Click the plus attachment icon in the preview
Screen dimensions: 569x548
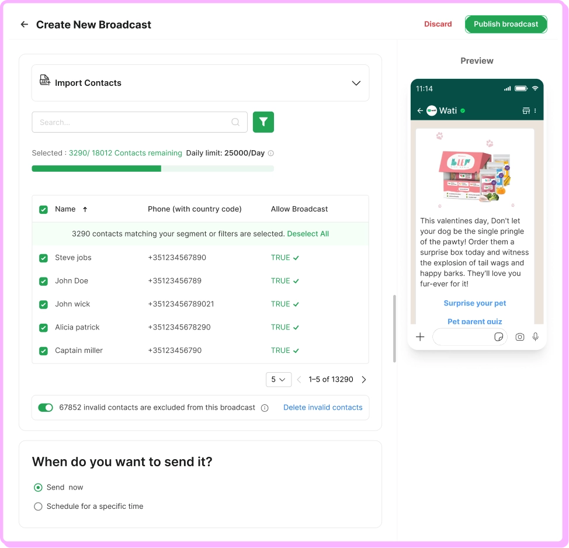point(419,337)
